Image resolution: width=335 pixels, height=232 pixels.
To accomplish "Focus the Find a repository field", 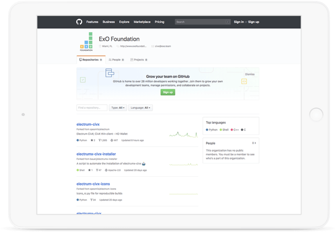I will pyautogui.click(x=92, y=107).
